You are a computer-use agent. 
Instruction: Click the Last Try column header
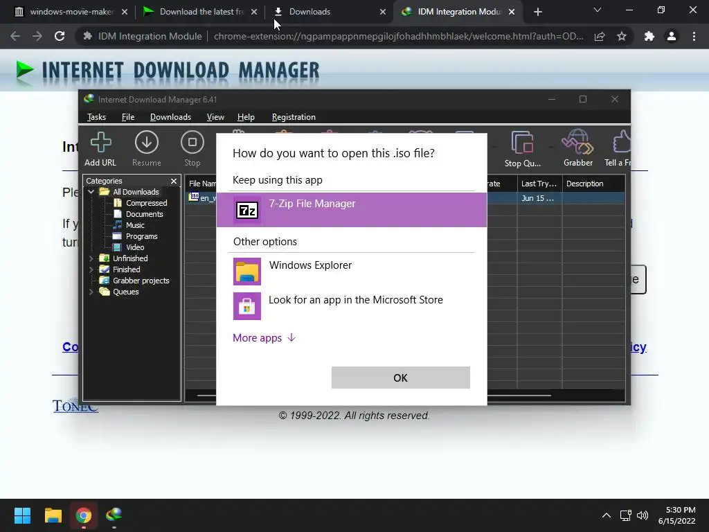(539, 184)
